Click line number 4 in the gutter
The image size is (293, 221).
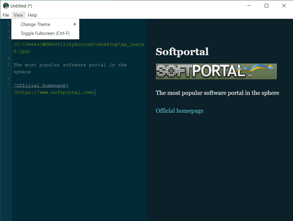[x=9, y=58]
